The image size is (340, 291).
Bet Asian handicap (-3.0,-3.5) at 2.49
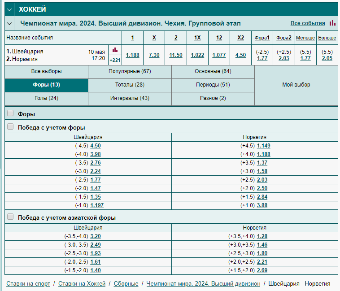tap(96, 245)
